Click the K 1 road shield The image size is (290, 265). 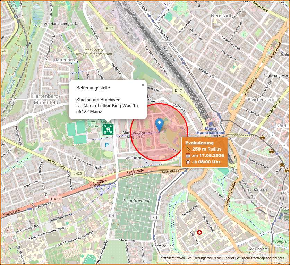tap(155, 217)
